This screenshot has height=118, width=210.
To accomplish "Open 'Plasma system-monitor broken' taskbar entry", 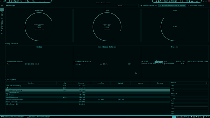I will [x=13, y=117].
